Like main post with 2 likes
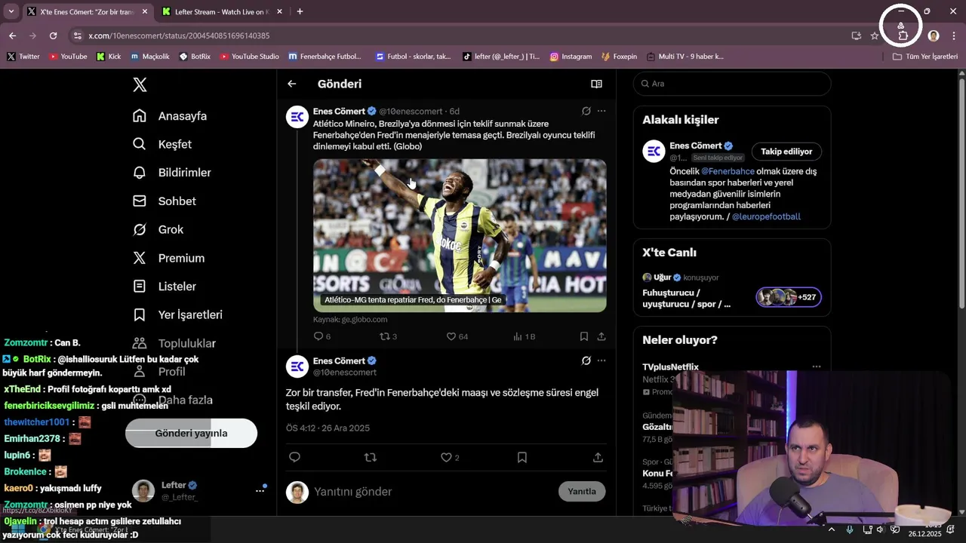This screenshot has width=966, height=543. [x=450, y=457]
